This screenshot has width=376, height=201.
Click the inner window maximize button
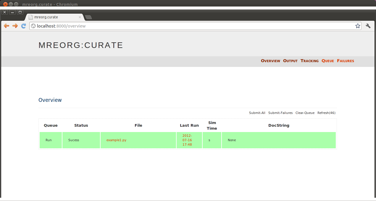coord(20,12)
